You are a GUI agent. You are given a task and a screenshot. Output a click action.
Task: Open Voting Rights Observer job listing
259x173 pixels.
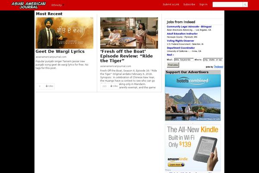pyautogui.click(x=180, y=41)
